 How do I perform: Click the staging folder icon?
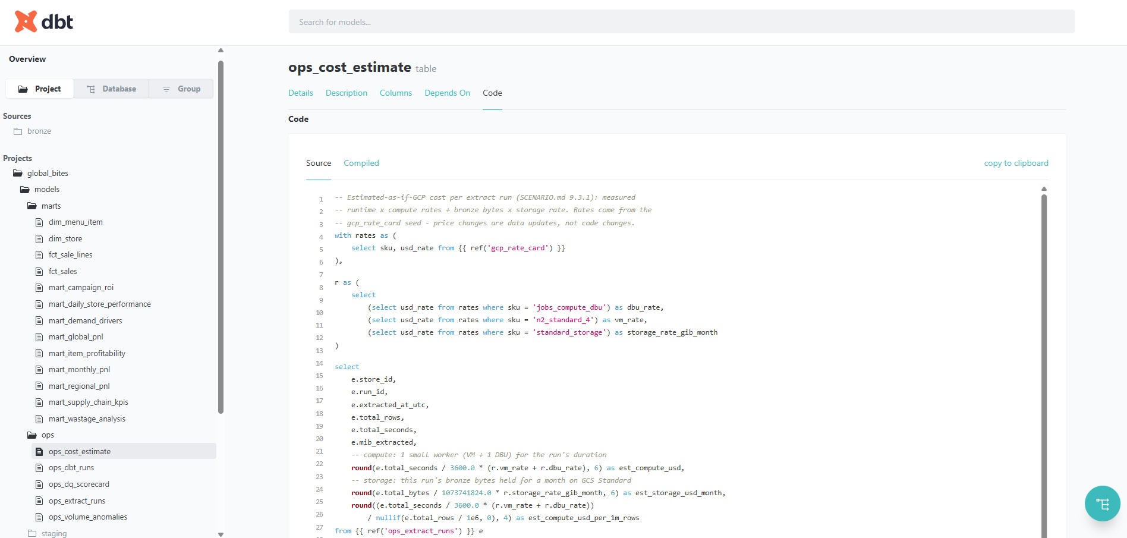(32, 534)
